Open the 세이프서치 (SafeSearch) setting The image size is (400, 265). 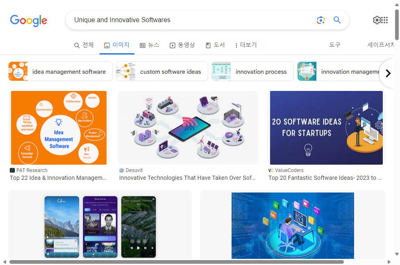click(x=381, y=45)
